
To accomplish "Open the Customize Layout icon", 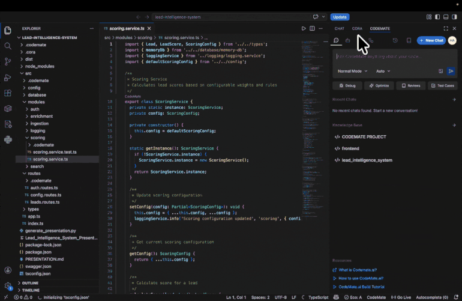I will (429, 17).
